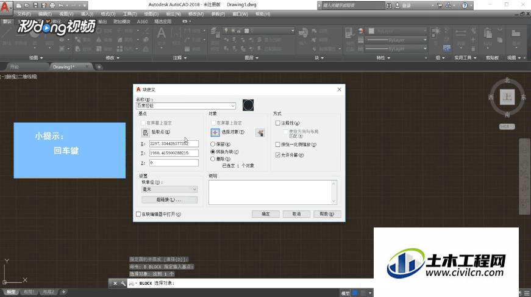Click the object color ByLayer swatch in 特性 panel
This screenshot has height=297, width=531.
tap(371, 31)
